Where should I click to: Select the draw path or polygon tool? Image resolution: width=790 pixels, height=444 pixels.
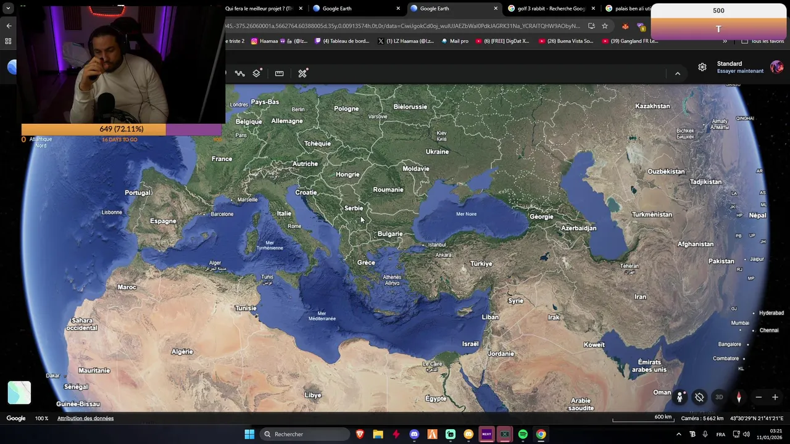pos(240,73)
